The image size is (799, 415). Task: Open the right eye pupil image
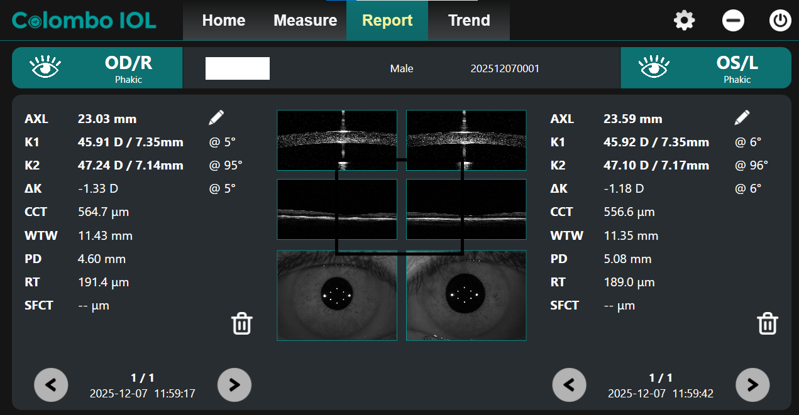[x=337, y=295]
